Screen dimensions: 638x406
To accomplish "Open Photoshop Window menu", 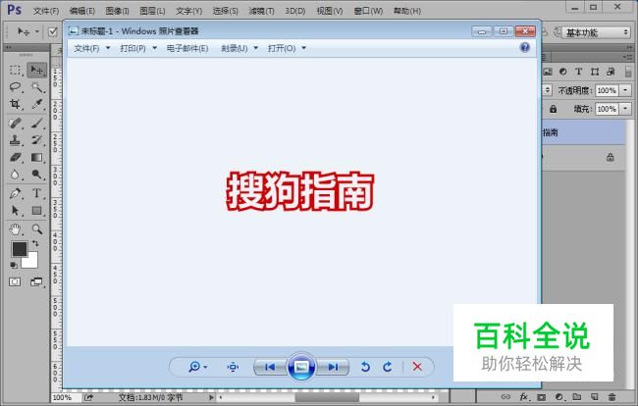I will (368, 11).
